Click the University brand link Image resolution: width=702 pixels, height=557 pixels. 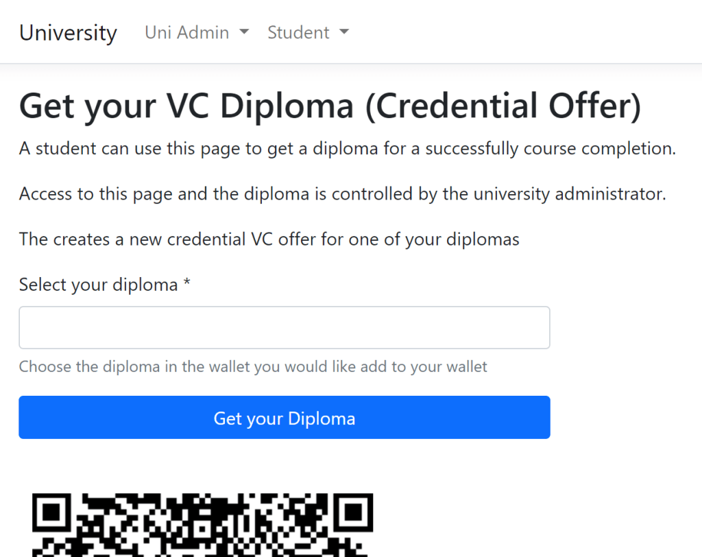point(68,33)
